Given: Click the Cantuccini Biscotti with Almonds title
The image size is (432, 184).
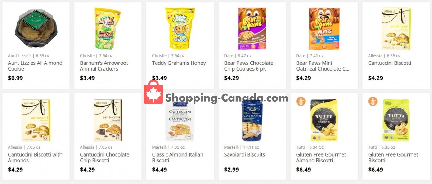Looking at the screenshot, I should click(x=35, y=157).
